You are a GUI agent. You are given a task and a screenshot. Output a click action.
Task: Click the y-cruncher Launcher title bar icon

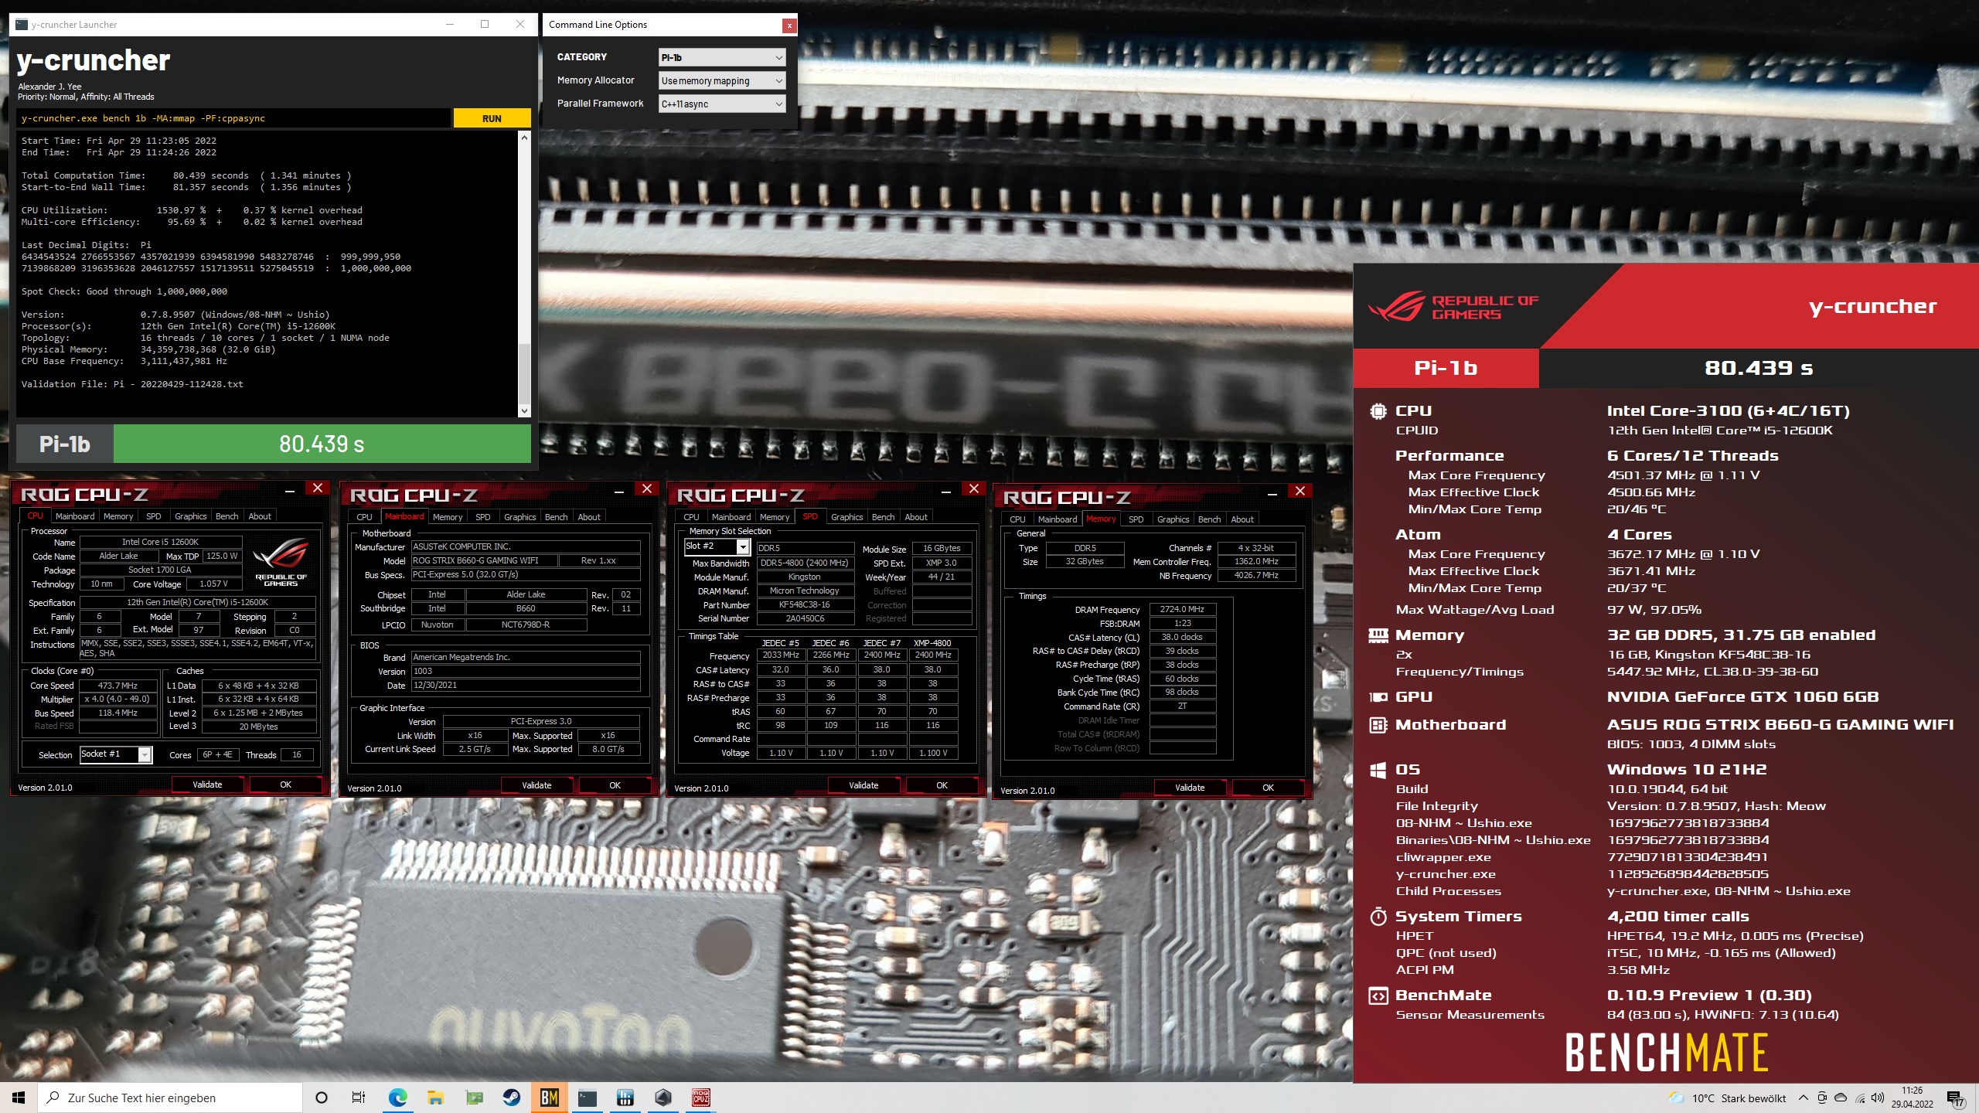click(22, 25)
